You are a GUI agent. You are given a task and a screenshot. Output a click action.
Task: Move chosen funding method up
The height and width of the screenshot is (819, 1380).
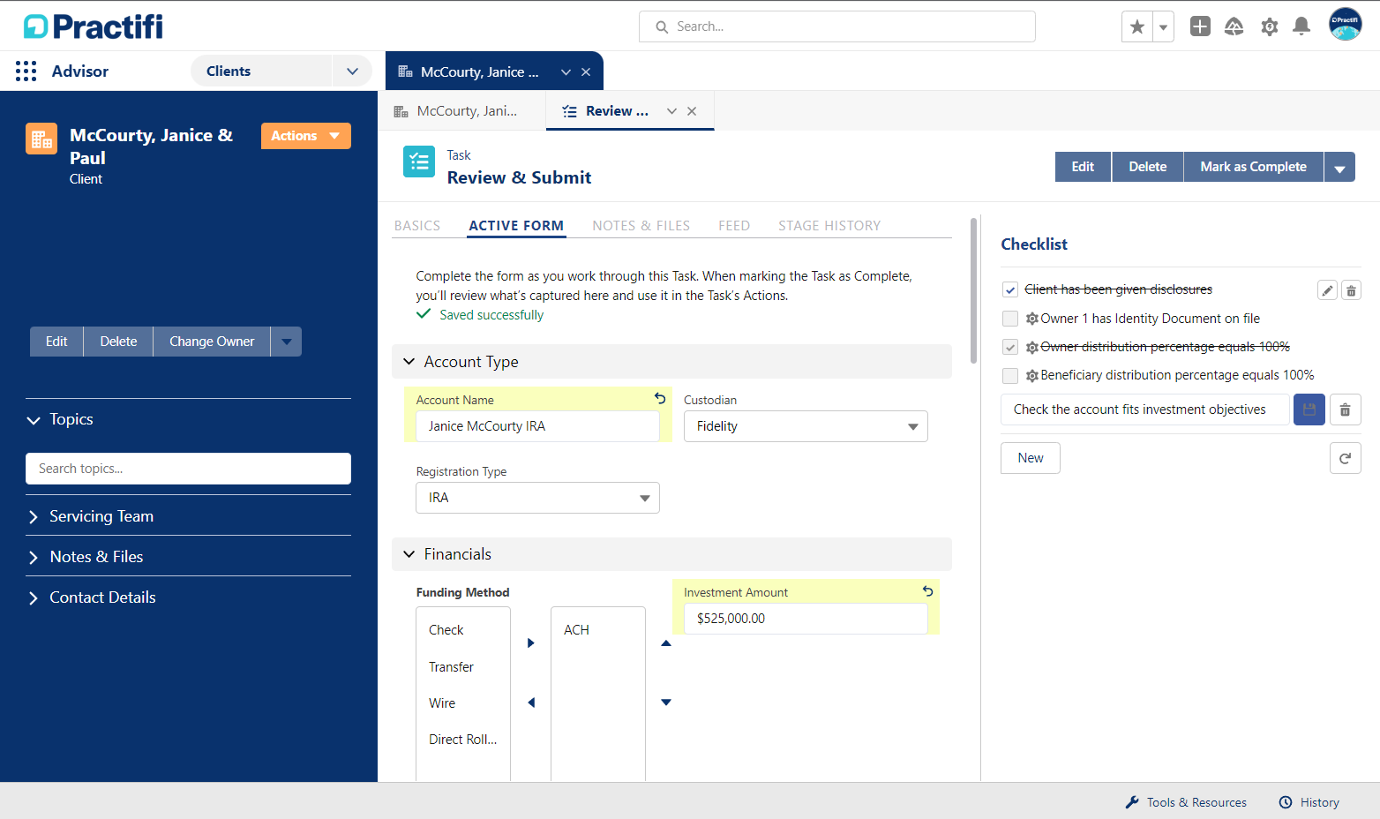click(666, 642)
